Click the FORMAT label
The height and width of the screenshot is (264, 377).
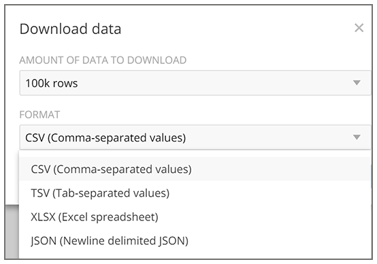point(39,115)
